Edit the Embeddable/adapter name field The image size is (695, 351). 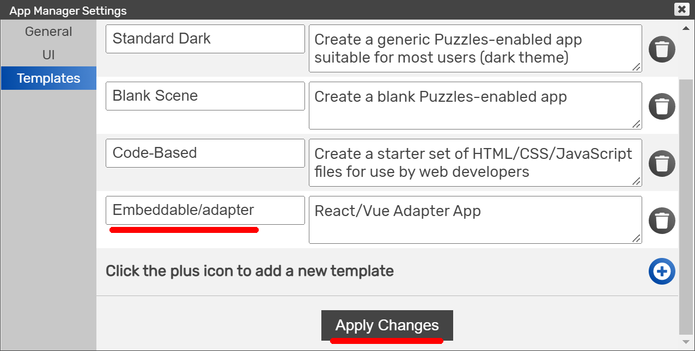(205, 211)
